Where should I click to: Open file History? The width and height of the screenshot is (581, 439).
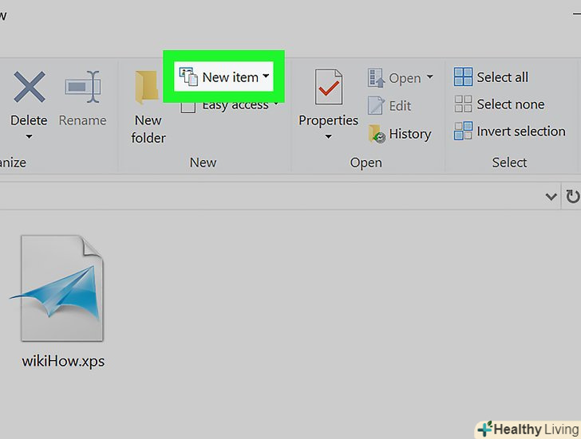[x=400, y=134]
